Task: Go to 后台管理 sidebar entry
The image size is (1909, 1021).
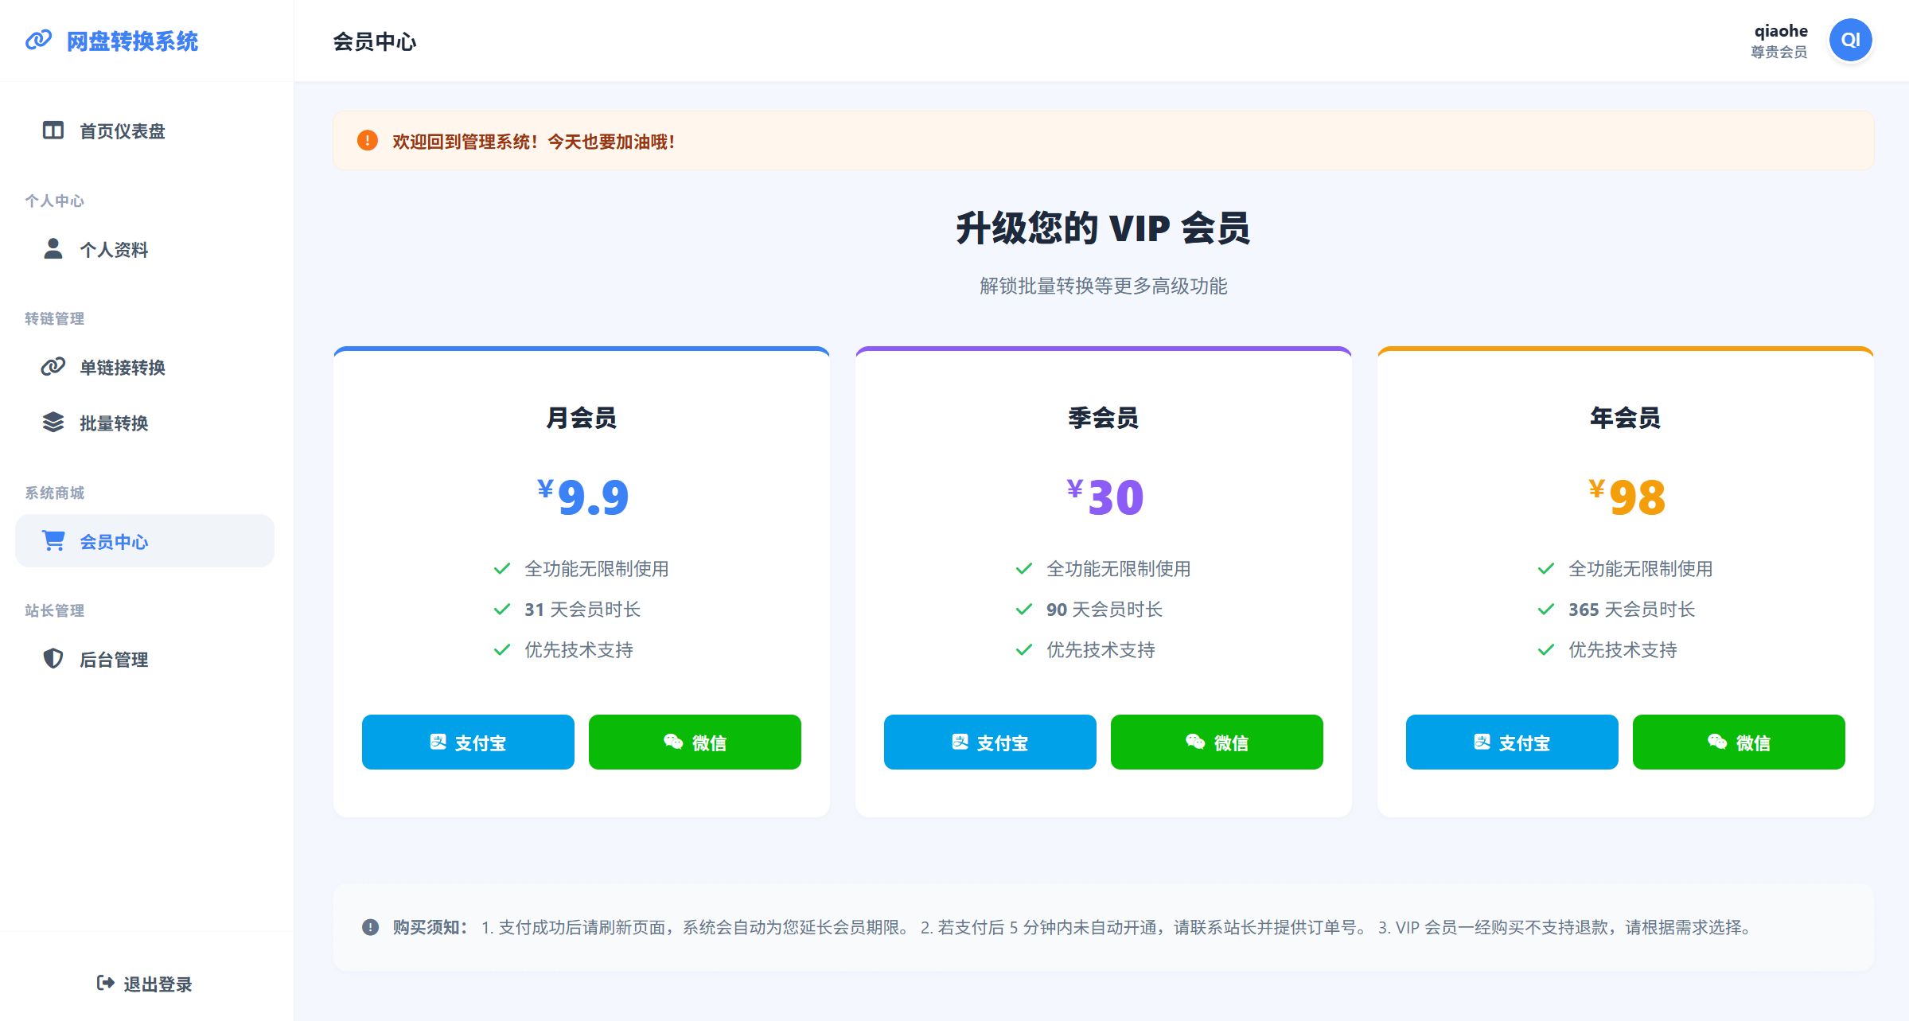Action: [114, 659]
